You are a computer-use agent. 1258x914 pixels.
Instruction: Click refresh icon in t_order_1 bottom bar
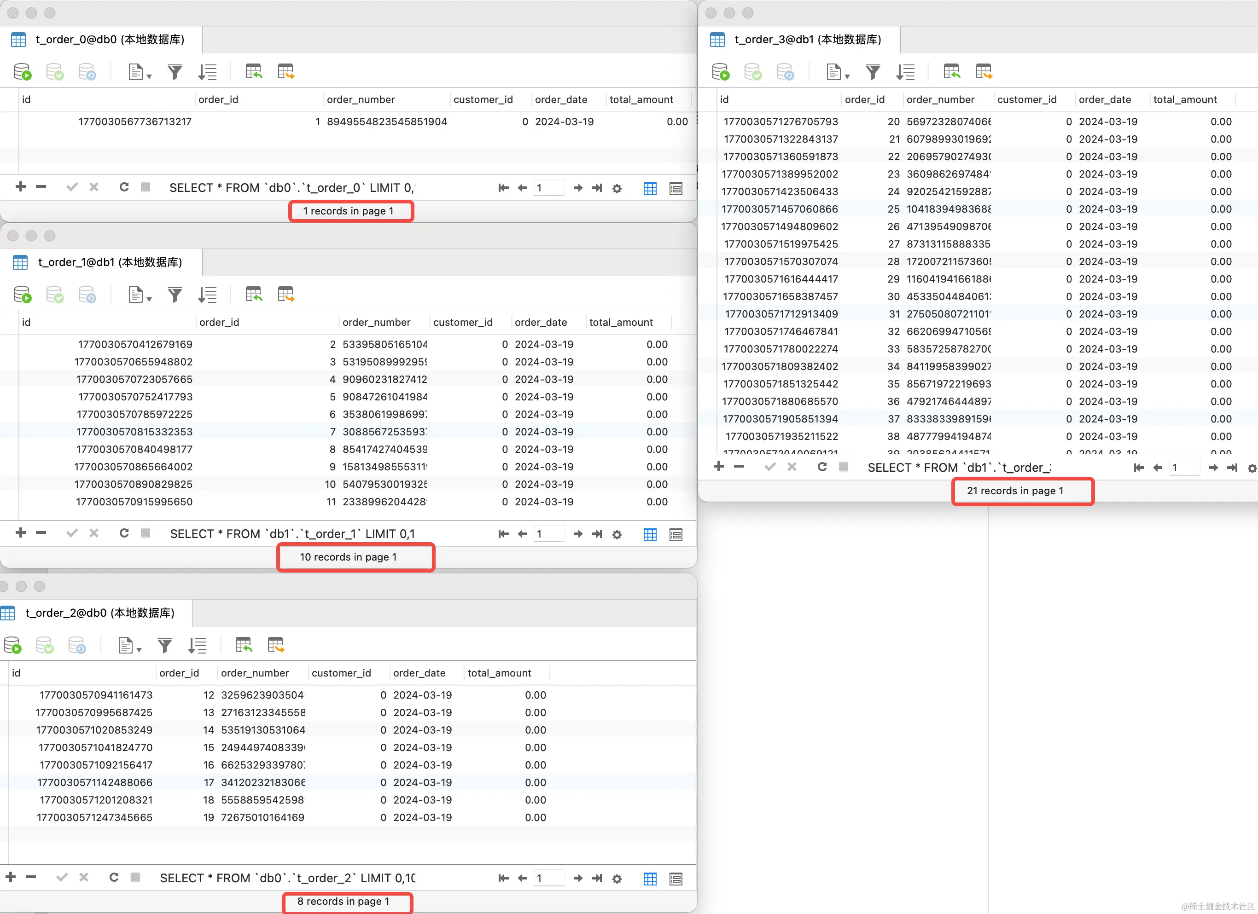pos(124,533)
